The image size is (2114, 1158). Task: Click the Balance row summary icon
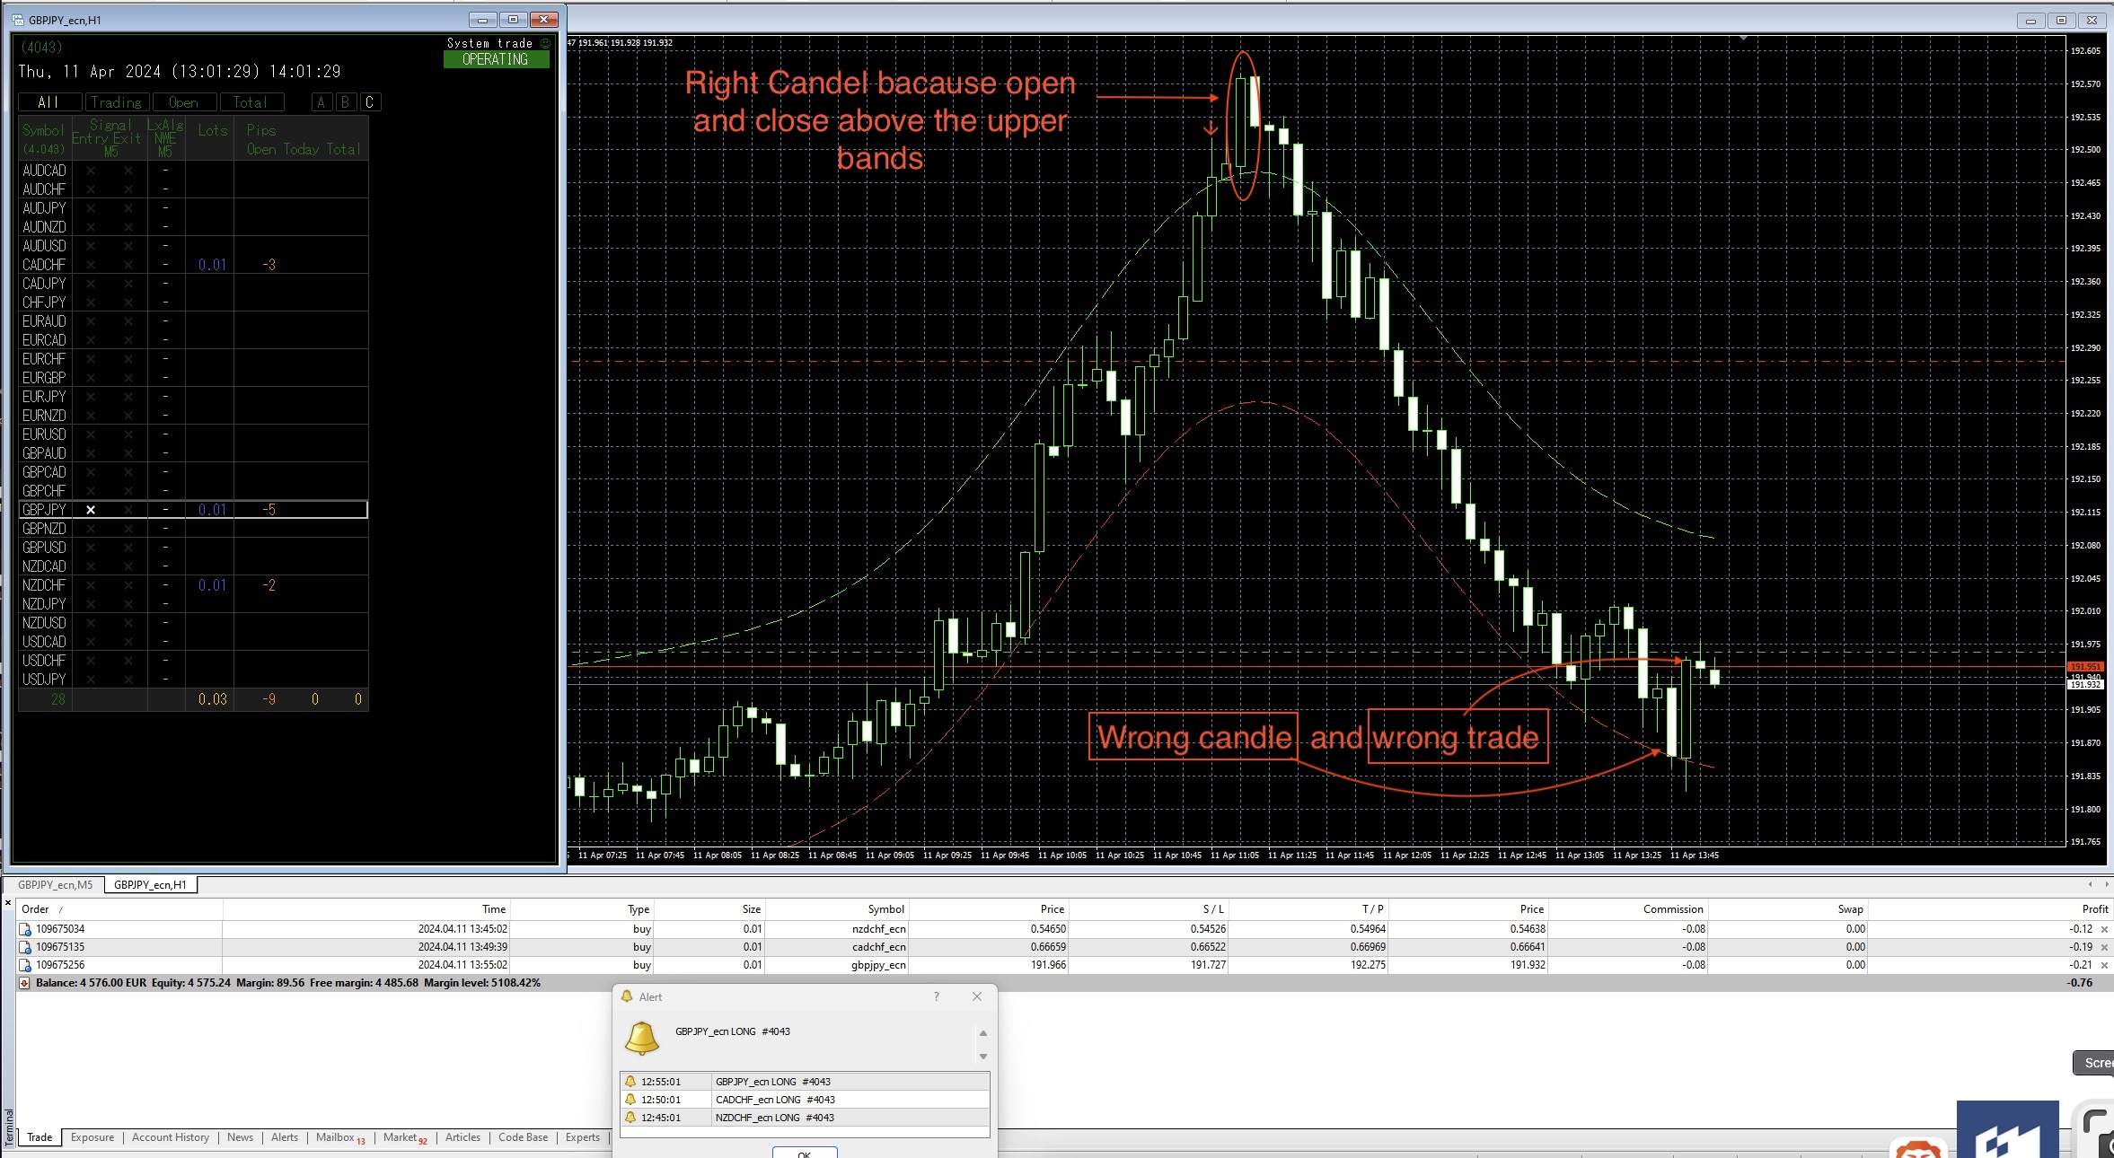pyautogui.click(x=24, y=983)
